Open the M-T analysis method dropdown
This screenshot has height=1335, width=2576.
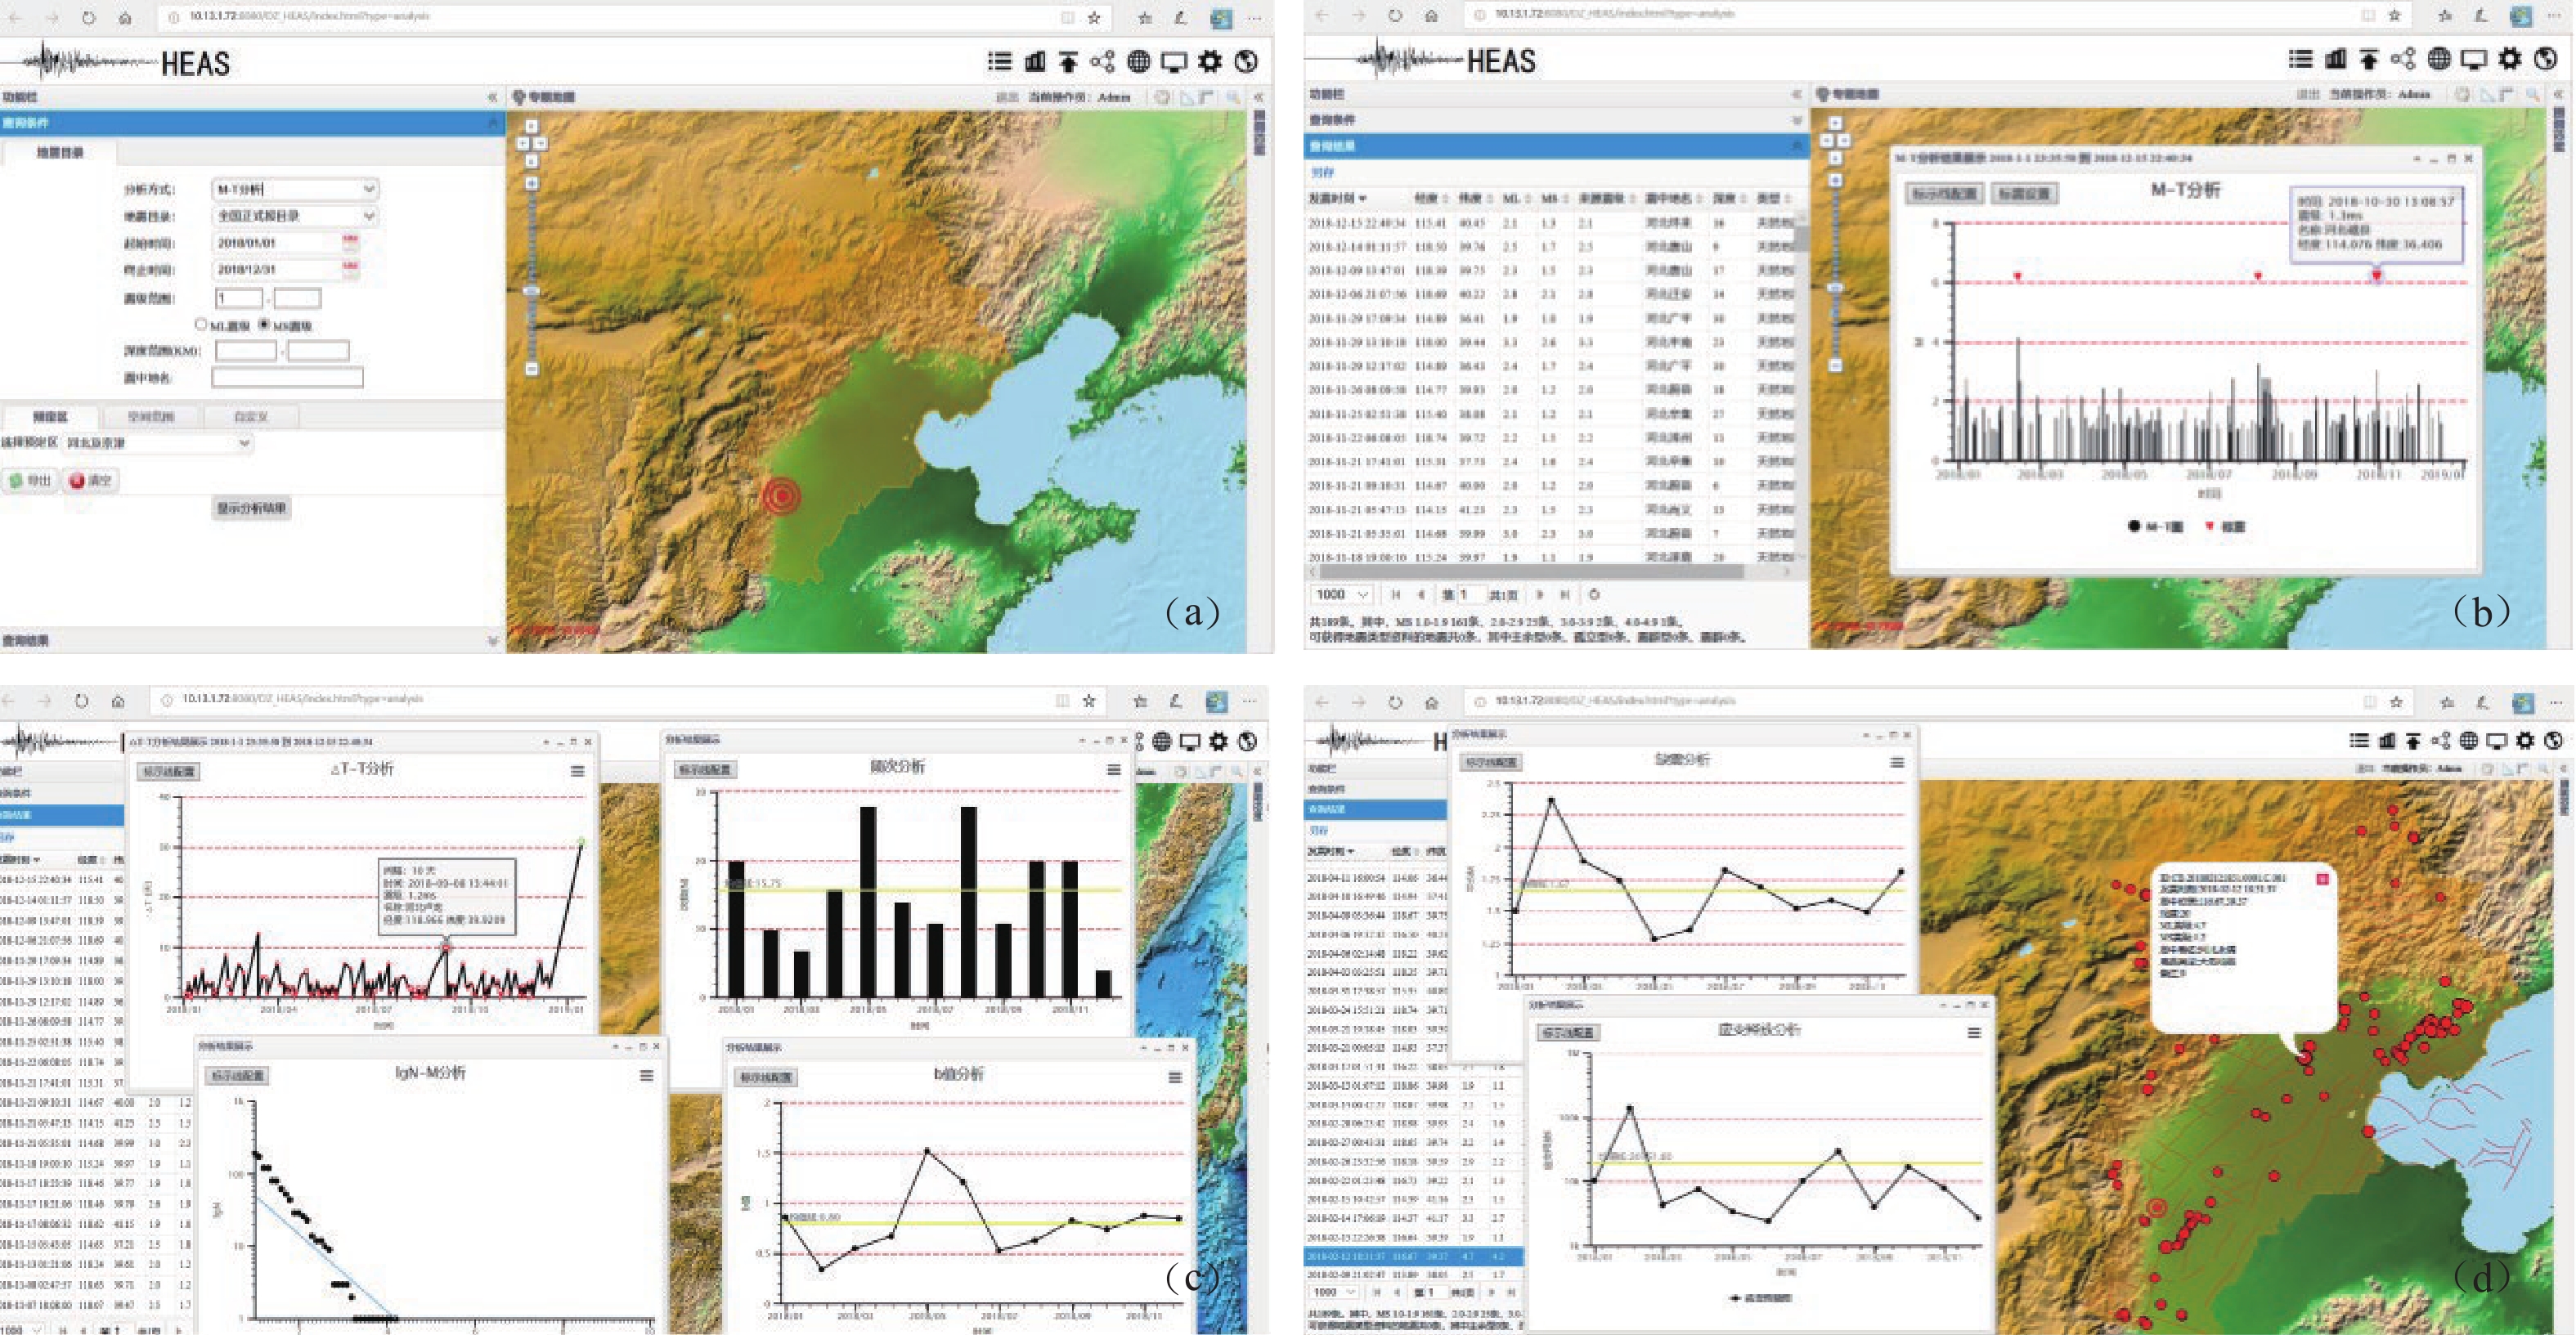coord(368,189)
